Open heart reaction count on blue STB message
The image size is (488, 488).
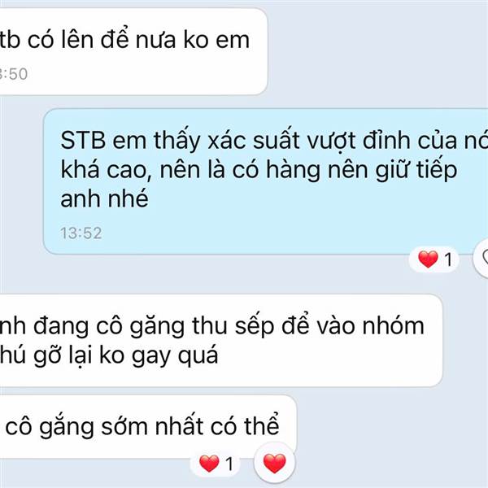[434, 259]
